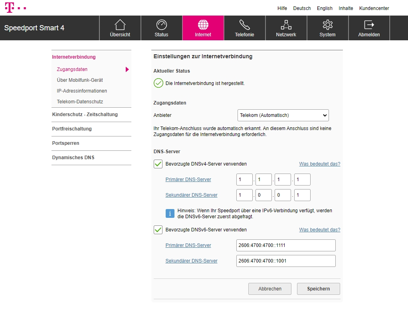This screenshot has height=310, width=408.
Task: Open the Anbieter dropdown
Action: coord(283,115)
